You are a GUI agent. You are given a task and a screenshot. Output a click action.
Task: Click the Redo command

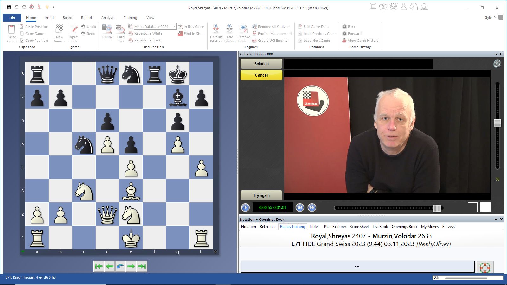[x=88, y=34]
